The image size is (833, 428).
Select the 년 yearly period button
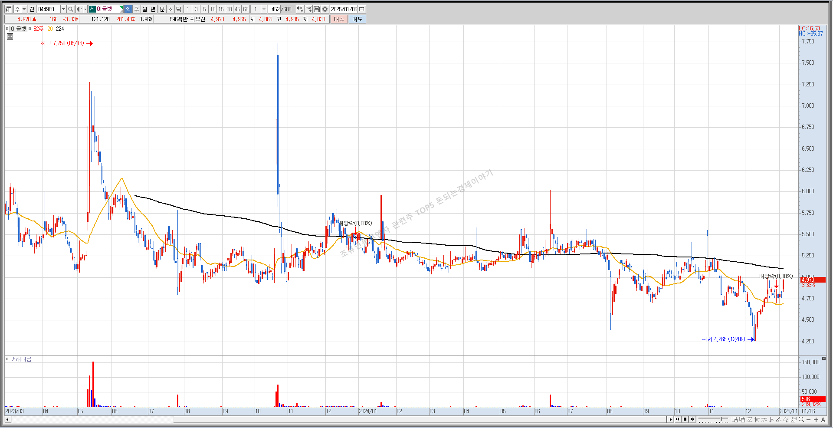coord(153,9)
